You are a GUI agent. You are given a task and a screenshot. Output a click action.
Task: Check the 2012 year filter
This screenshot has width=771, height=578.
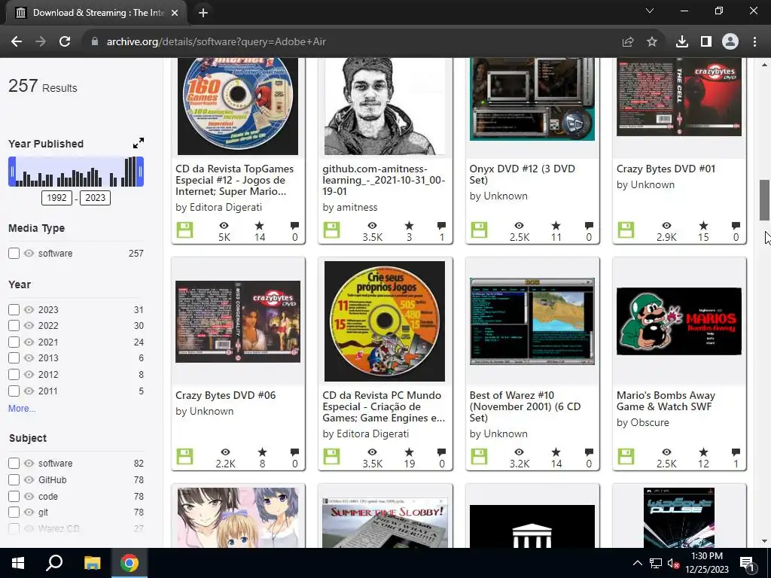click(14, 375)
